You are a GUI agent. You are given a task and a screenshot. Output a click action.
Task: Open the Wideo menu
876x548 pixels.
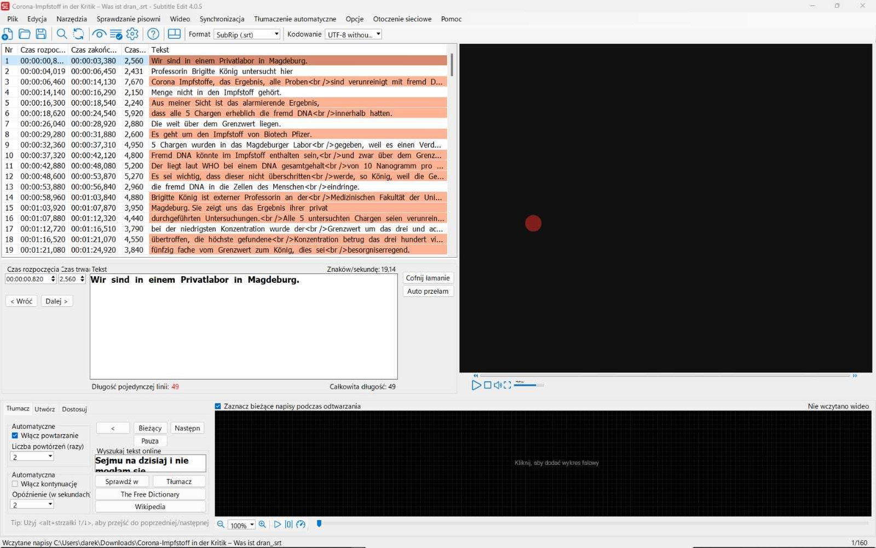coord(180,19)
